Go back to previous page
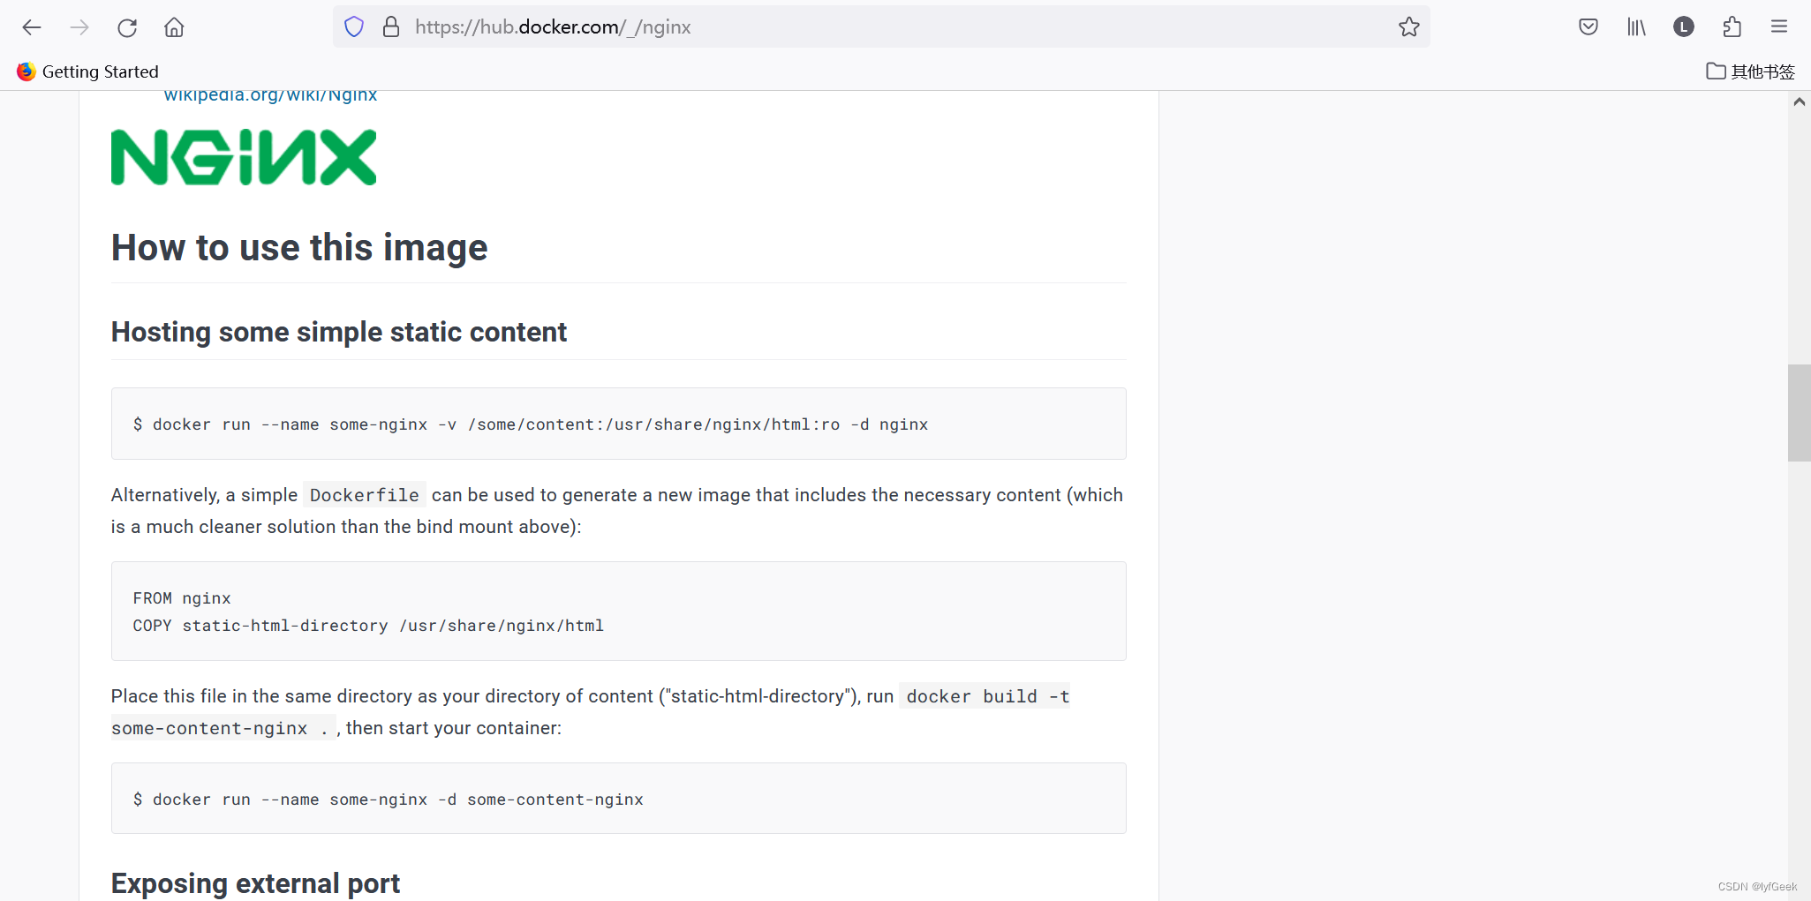The width and height of the screenshot is (1811, 901). click(32, 27)
